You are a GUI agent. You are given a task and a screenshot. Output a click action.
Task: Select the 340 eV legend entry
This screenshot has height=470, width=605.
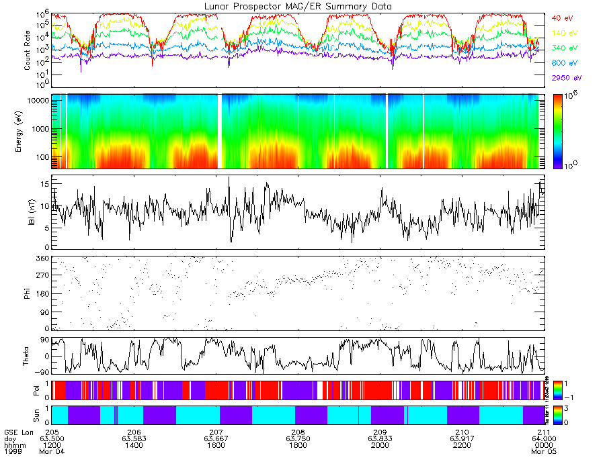pos(565,48)
